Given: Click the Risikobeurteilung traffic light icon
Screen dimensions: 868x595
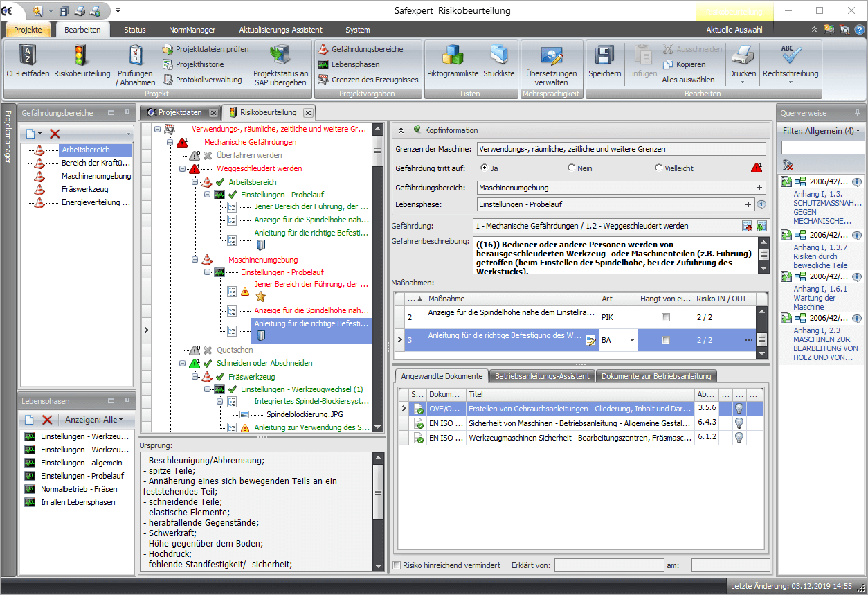Looking at the screenshot, I should (x=82, y=55).
